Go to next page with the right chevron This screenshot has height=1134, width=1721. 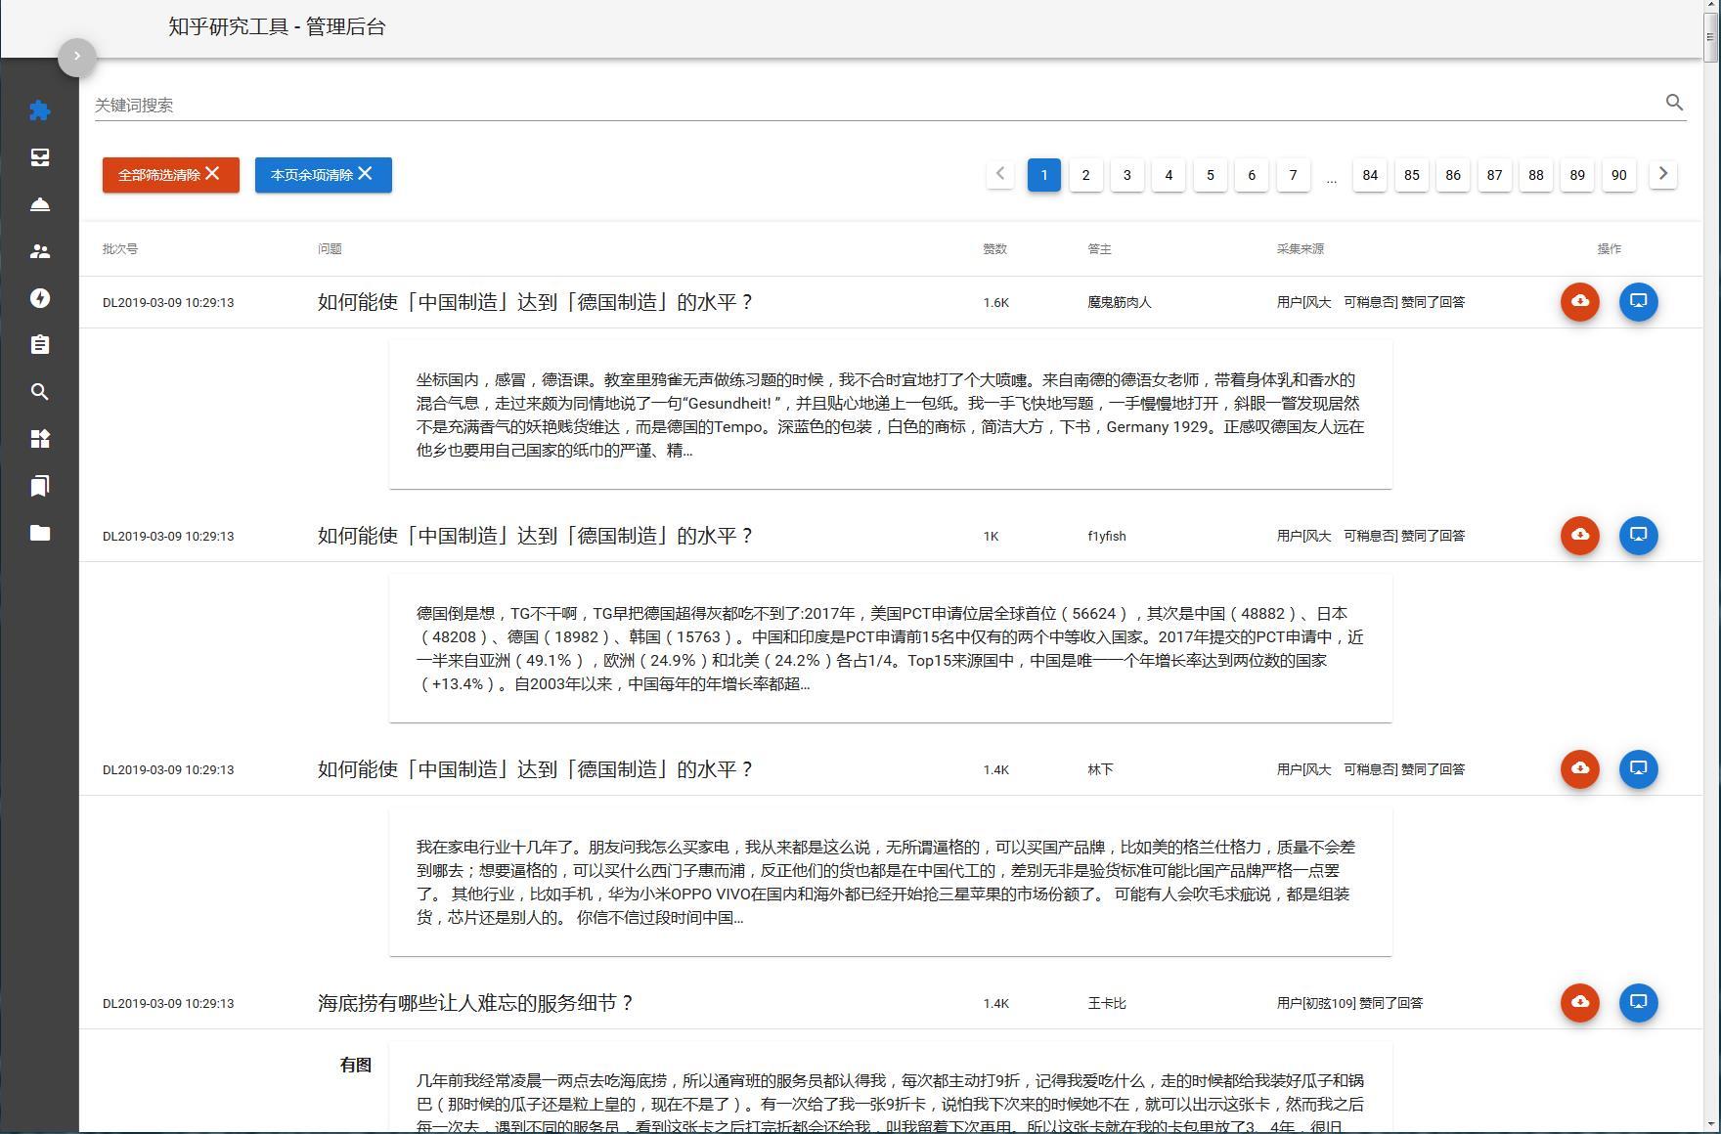tap(1663, 174)
